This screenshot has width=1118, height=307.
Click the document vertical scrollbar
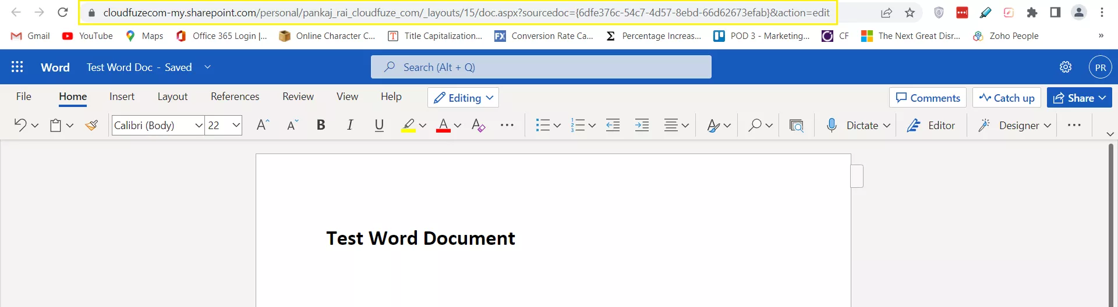click(1110, 225)
